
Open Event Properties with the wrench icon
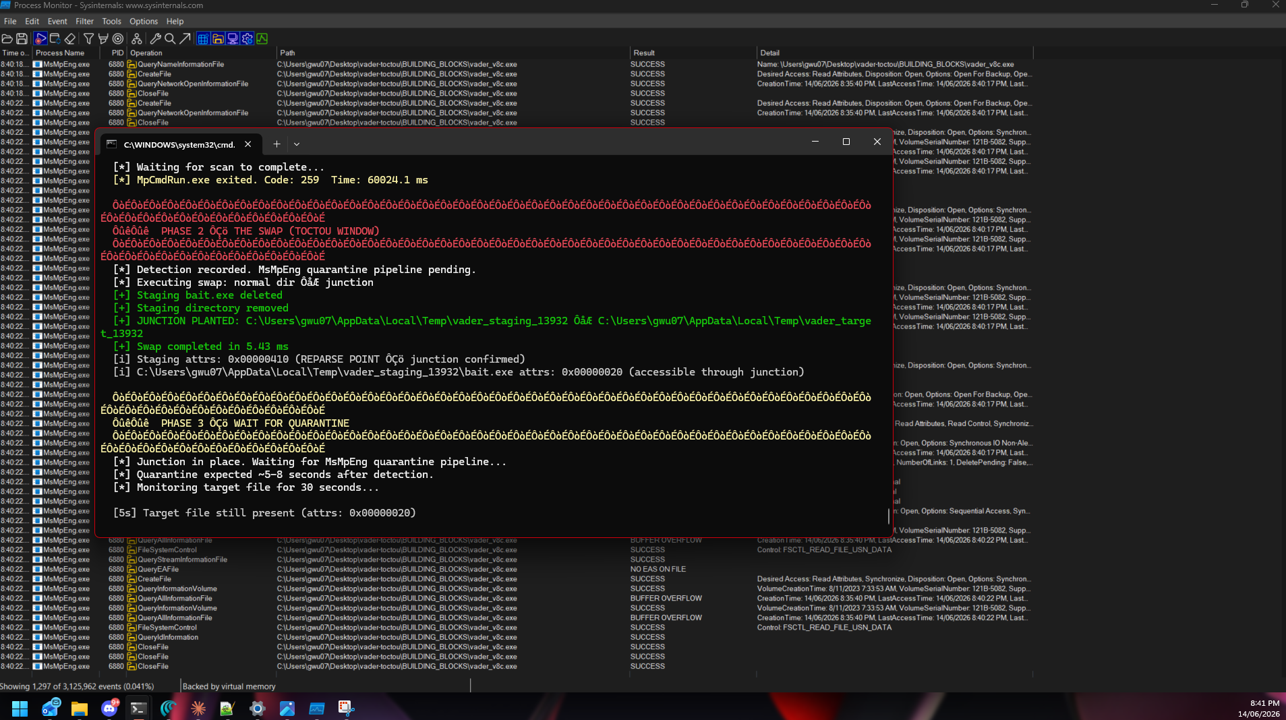coord(155,39)
